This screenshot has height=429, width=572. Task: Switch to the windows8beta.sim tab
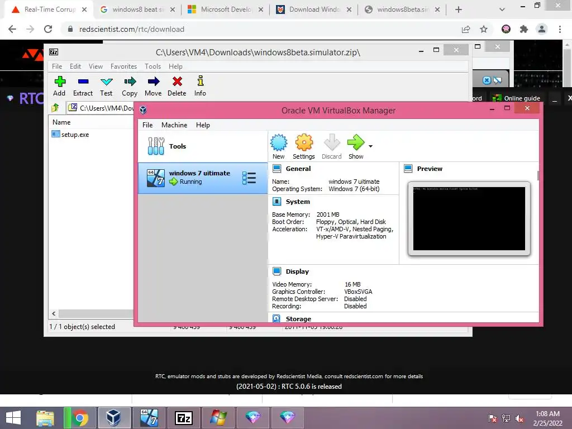[x=402, y=9]
